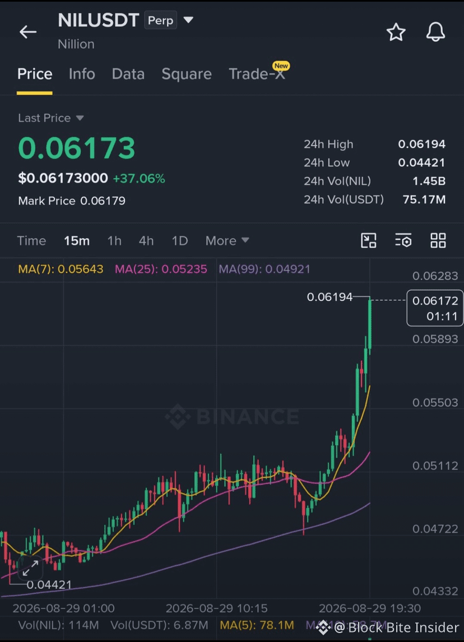The width and height of the screenshot is (464, 642).
Task: Tap the Vol(USDT): 6.87M label
Action: coord(159,625)
